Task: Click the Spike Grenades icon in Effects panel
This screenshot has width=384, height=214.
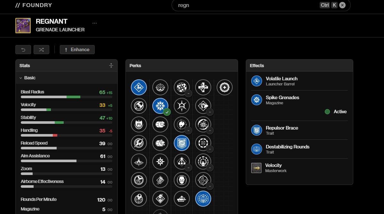Action: pyautogui.click(x=256, y=100)
